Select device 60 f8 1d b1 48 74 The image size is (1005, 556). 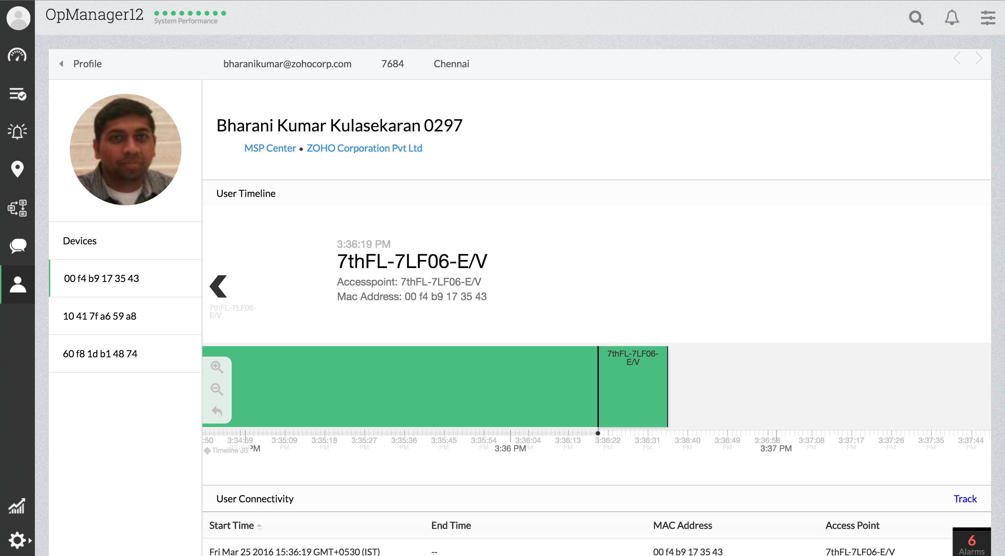pyautogui.click(x=100, y=354)
